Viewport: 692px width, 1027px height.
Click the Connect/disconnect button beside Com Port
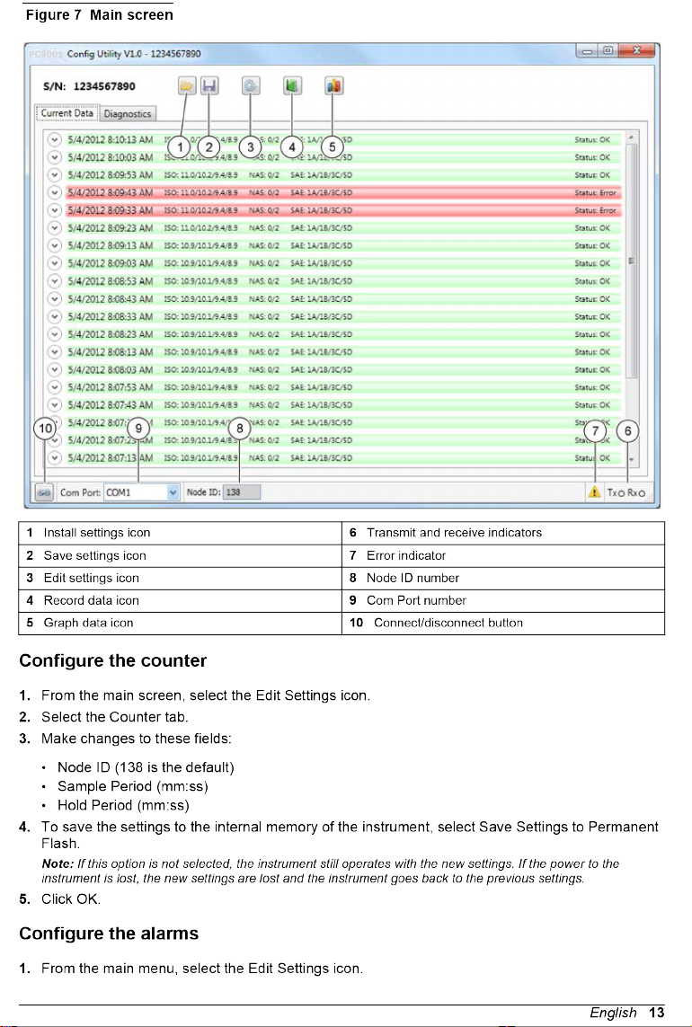(x=45, y=491)
